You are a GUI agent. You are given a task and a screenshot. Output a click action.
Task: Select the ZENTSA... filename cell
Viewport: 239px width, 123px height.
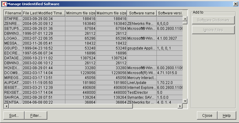pyautogui.click(x=13, y=102)
